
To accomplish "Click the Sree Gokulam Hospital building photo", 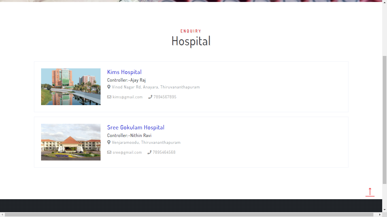I will 71,142.
